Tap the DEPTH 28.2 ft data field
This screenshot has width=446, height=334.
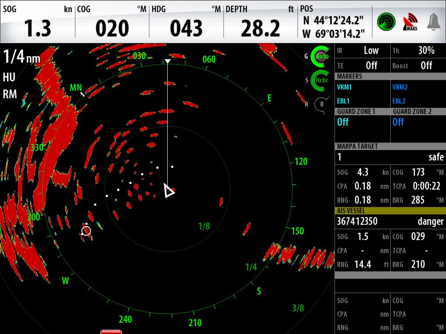point(260,22)
